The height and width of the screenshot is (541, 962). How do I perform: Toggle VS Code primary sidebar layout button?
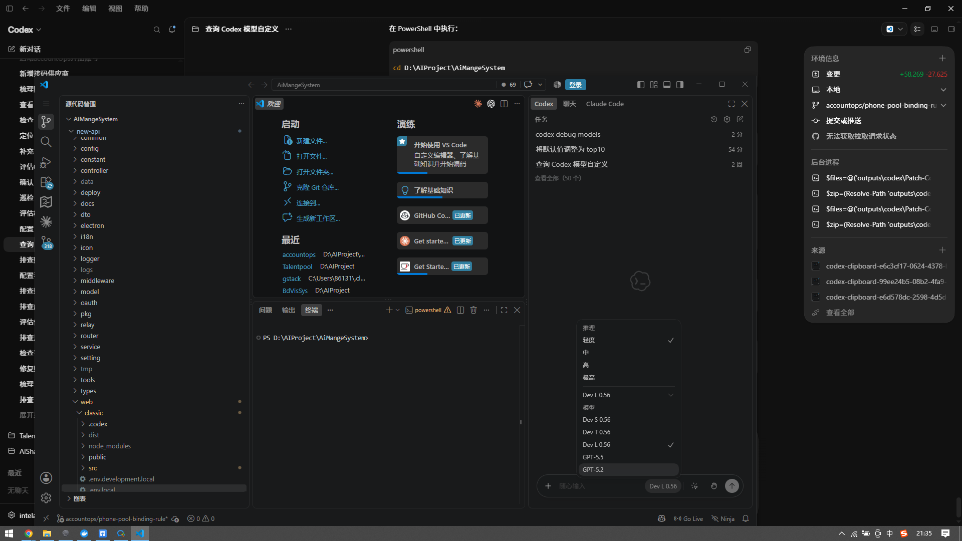(x=641, y=85)
